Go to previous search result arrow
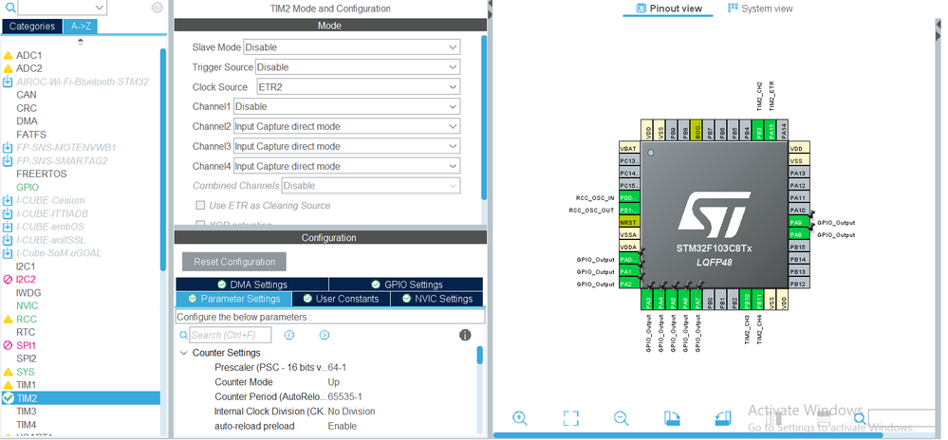 point(289,335)
